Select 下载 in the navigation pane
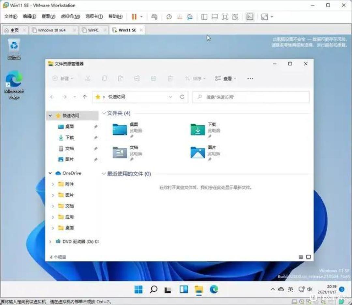Image resolution: width=352 pixels, height=305 pixels. pyautogui.click(x=69, y=137)
